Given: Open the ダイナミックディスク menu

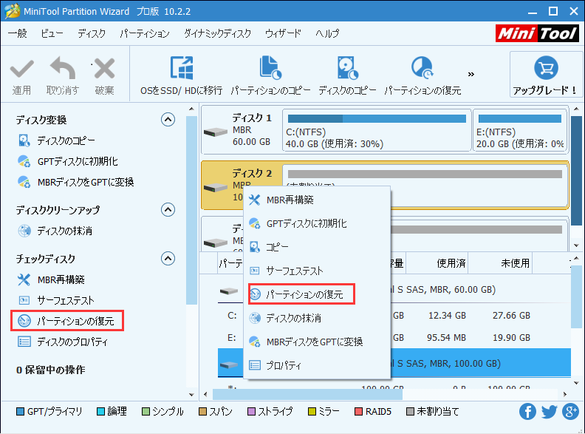Looking at the screenshot, I should [217, 33].
